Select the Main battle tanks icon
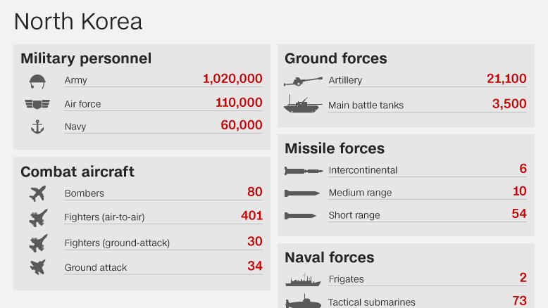548x308 pixels. pos(303,103)
